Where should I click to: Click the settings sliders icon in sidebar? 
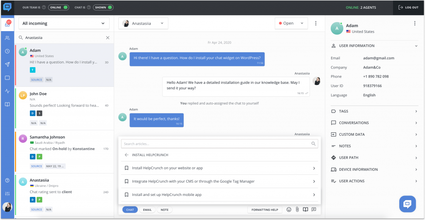pyautogui.click(x=7, y=193)
